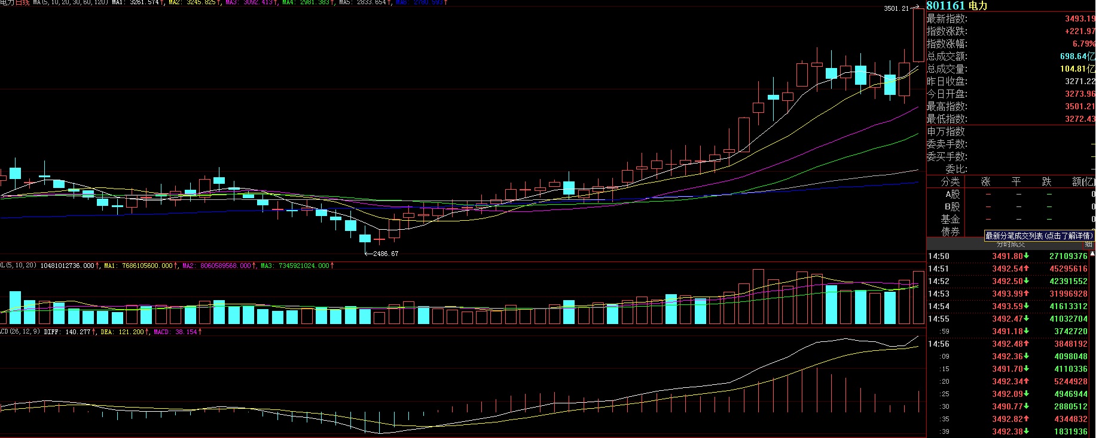Select the B股 category row

pos(952,206)
